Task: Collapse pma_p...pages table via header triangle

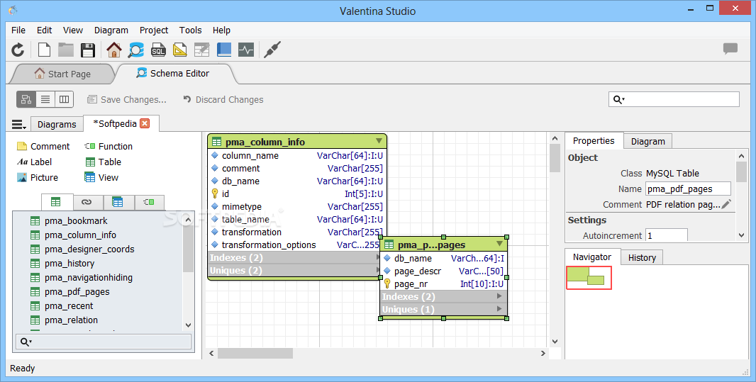Action: coord(499,244)
